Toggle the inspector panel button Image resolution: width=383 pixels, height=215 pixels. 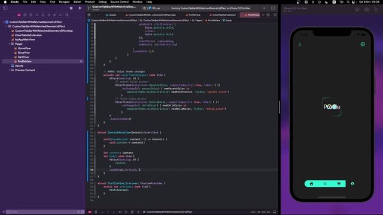click(273, 8)
